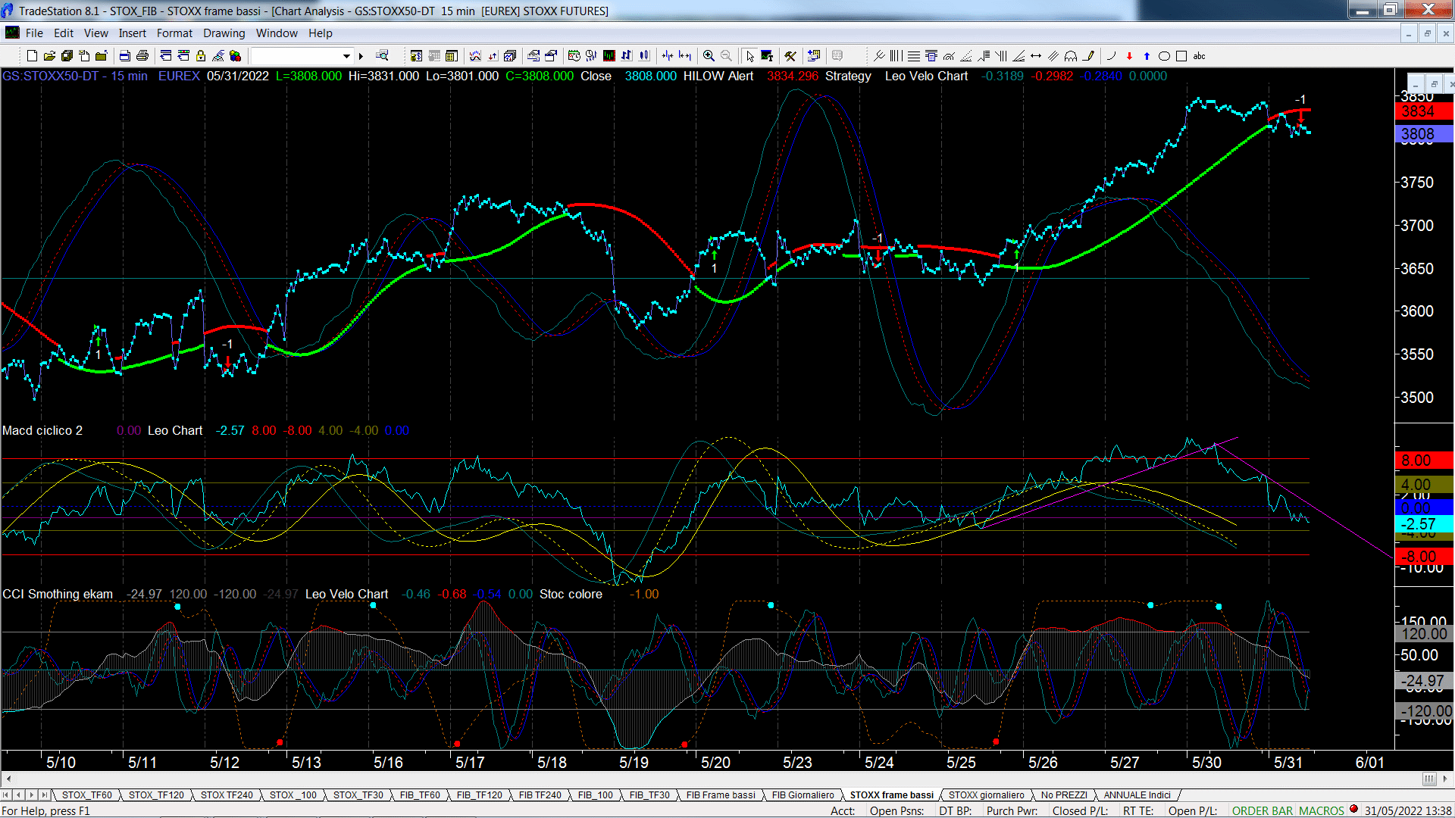Screen dimensions: 1455x818
Task: Open the Window menu
Action: pos(277,33)
